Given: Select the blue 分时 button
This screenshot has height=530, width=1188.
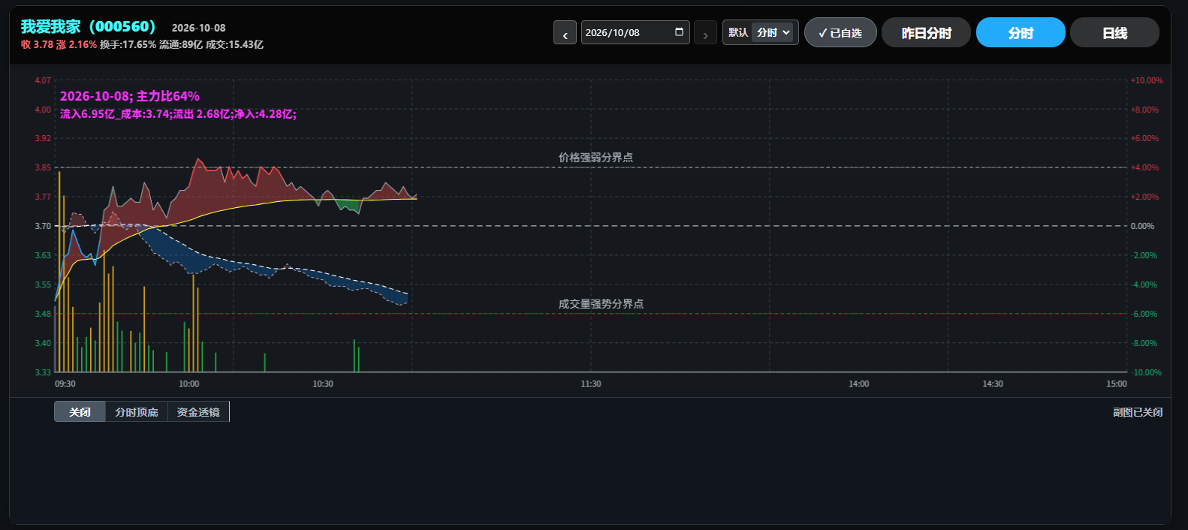Looking at the screenshot, I should pos(1021,33).
